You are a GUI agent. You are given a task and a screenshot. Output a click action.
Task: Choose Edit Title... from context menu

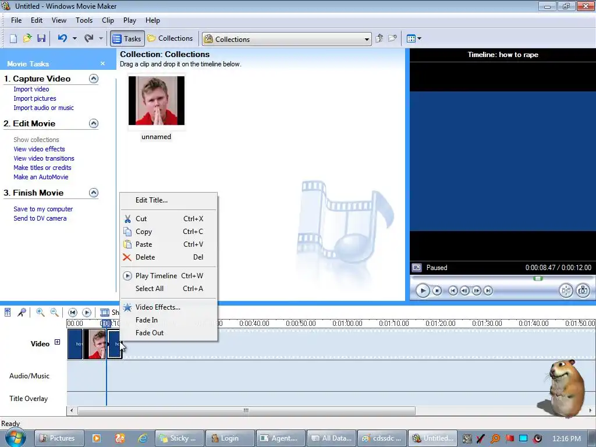[168, 200]
